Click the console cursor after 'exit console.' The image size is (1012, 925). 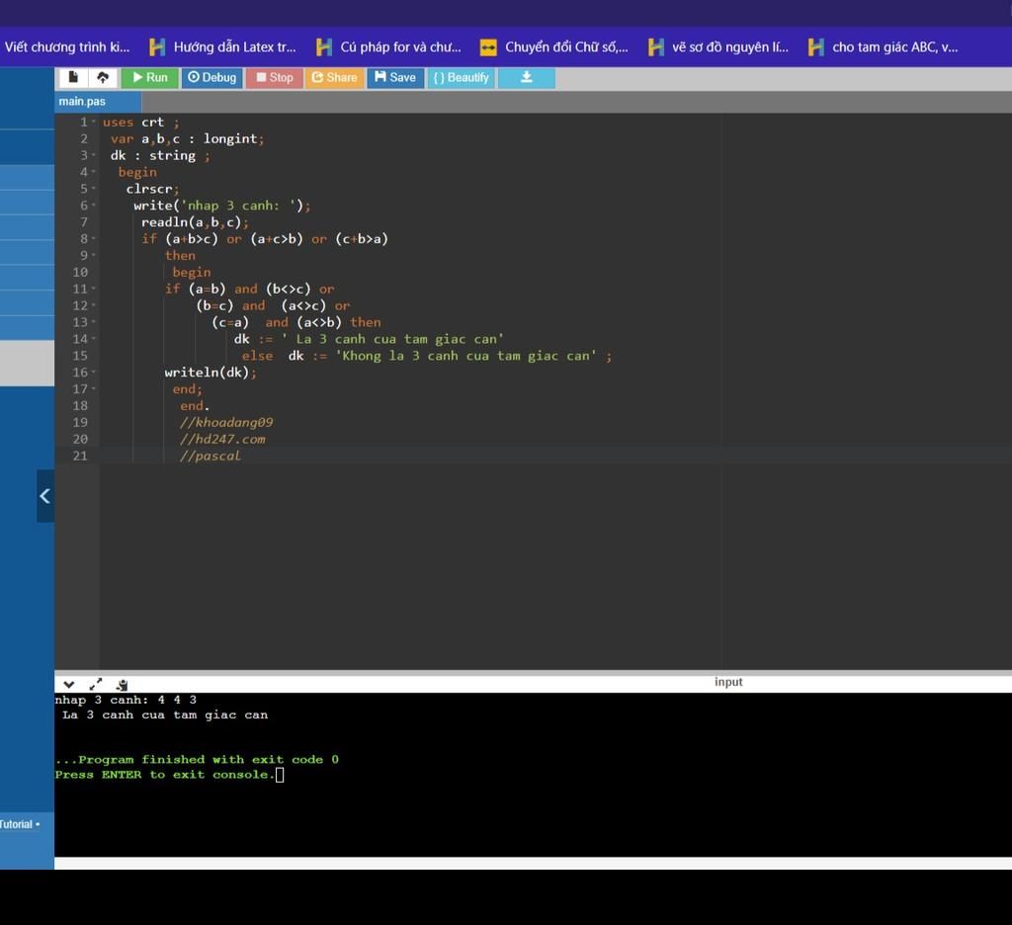click(280, 775)
